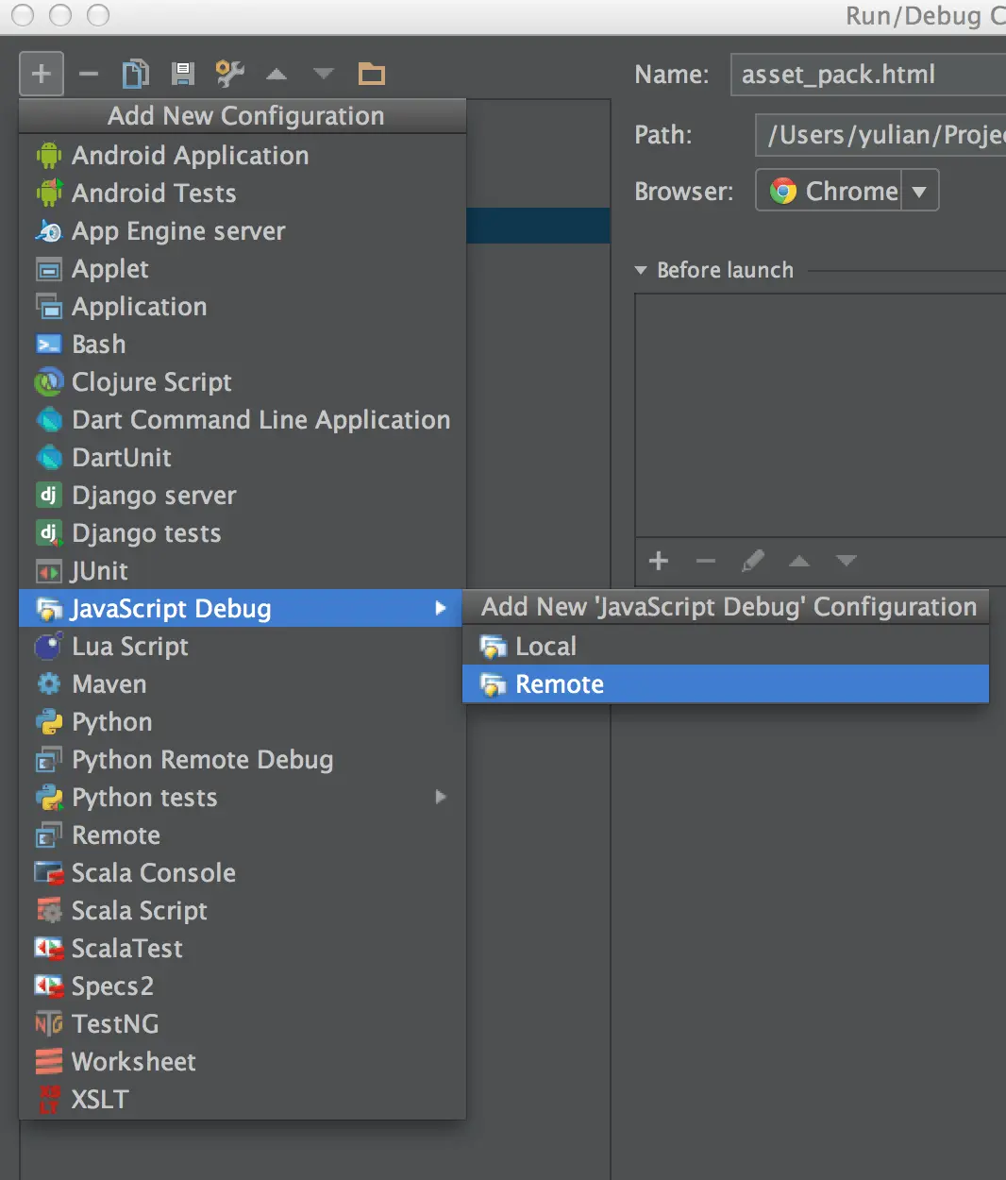
Task: Open the JavaScript Debug submenu arrow
Action: click(x=440, y=608)
